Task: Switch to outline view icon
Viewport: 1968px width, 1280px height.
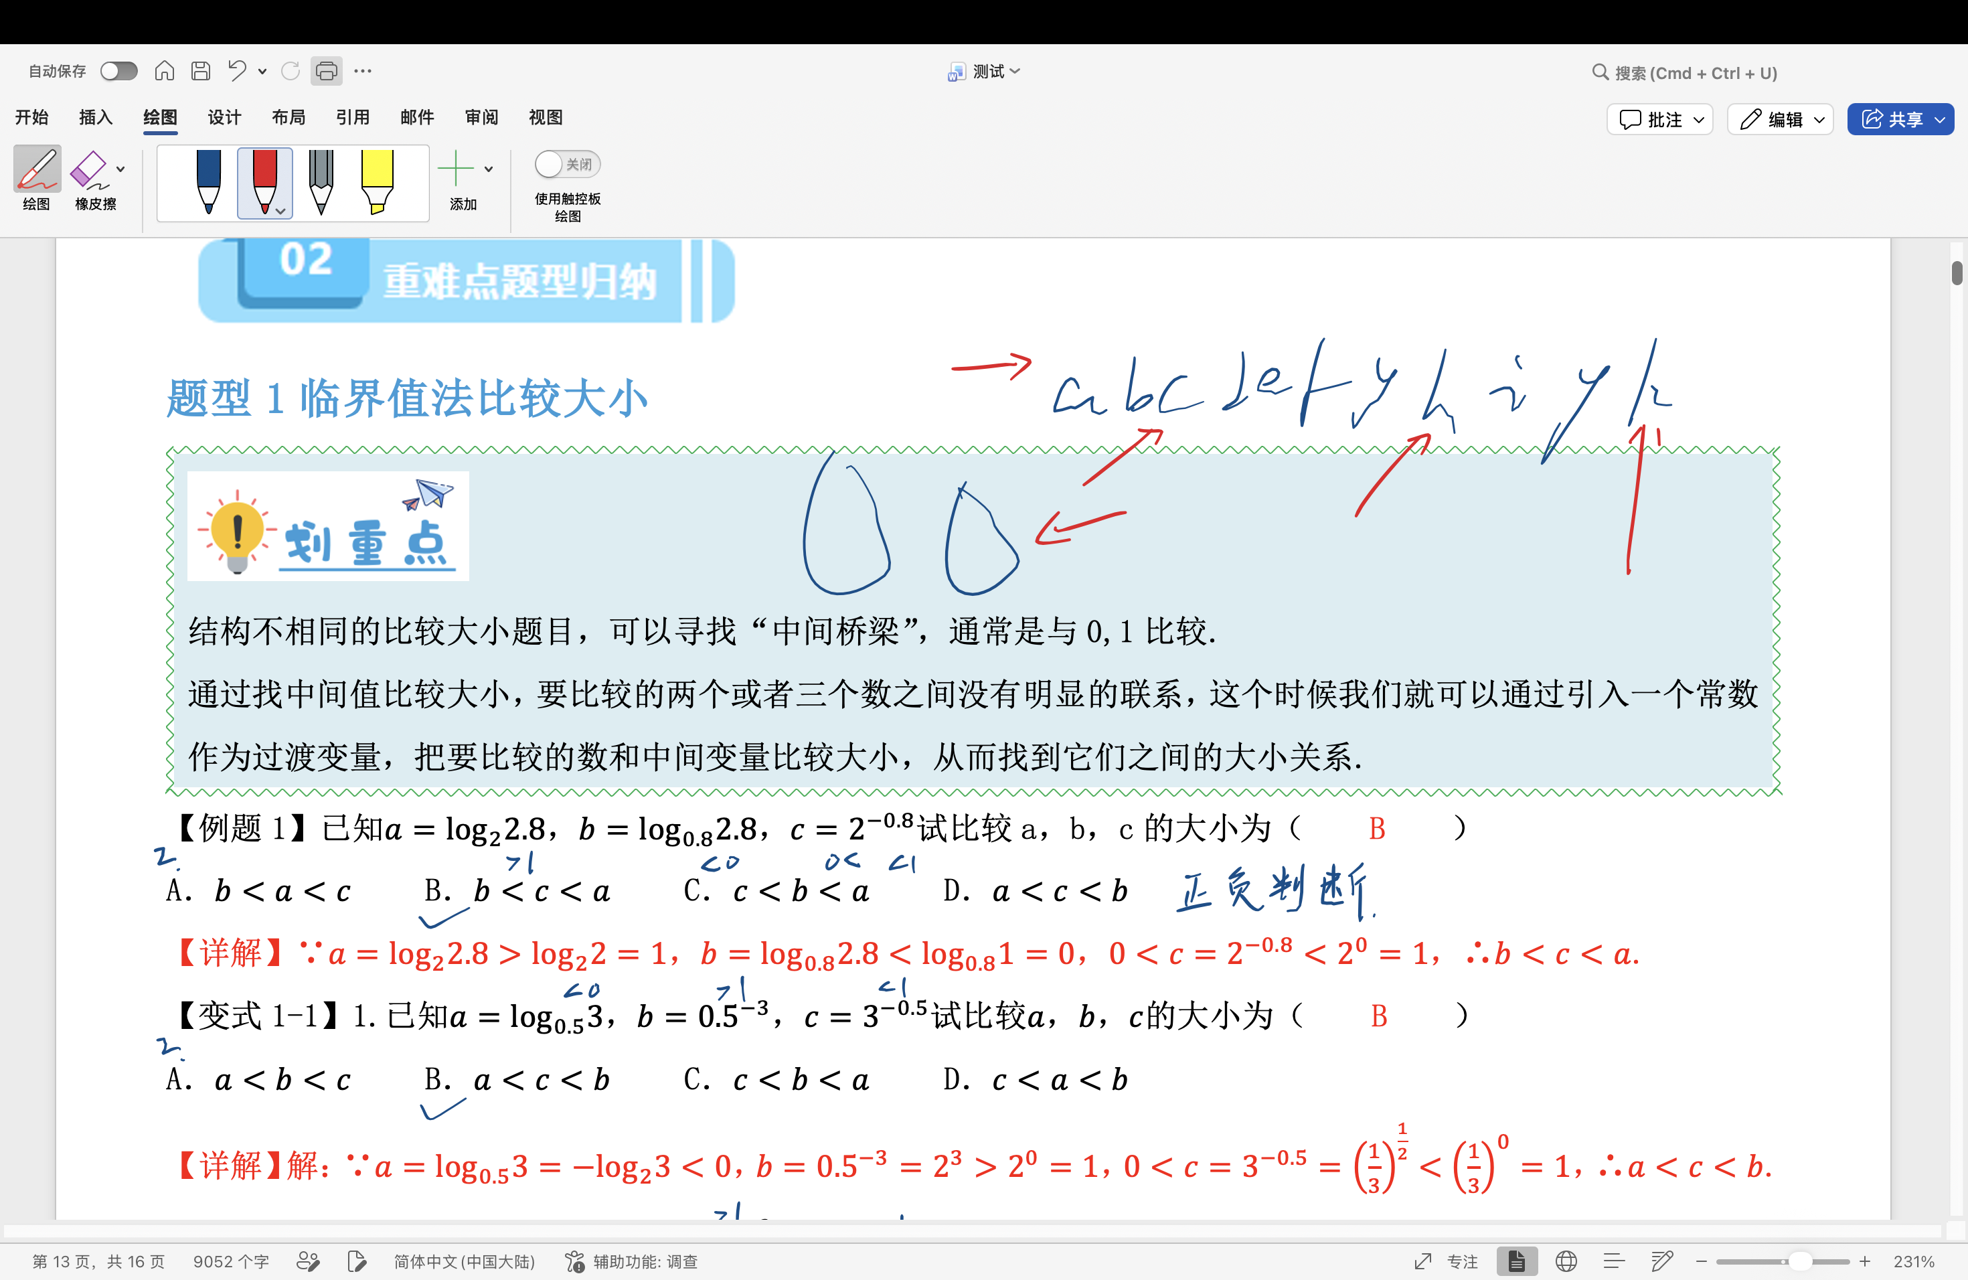Action: [1614, 1262]
